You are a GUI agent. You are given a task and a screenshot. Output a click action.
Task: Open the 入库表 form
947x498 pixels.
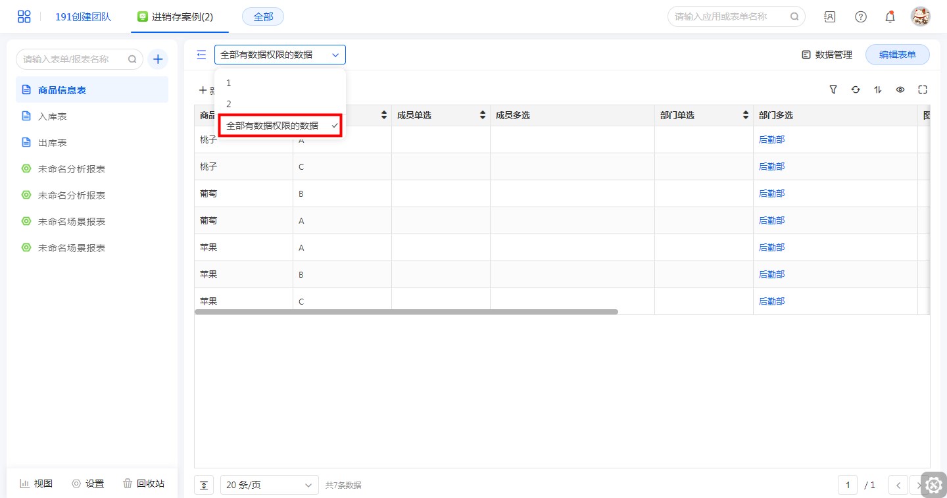[x=53, y=116]
